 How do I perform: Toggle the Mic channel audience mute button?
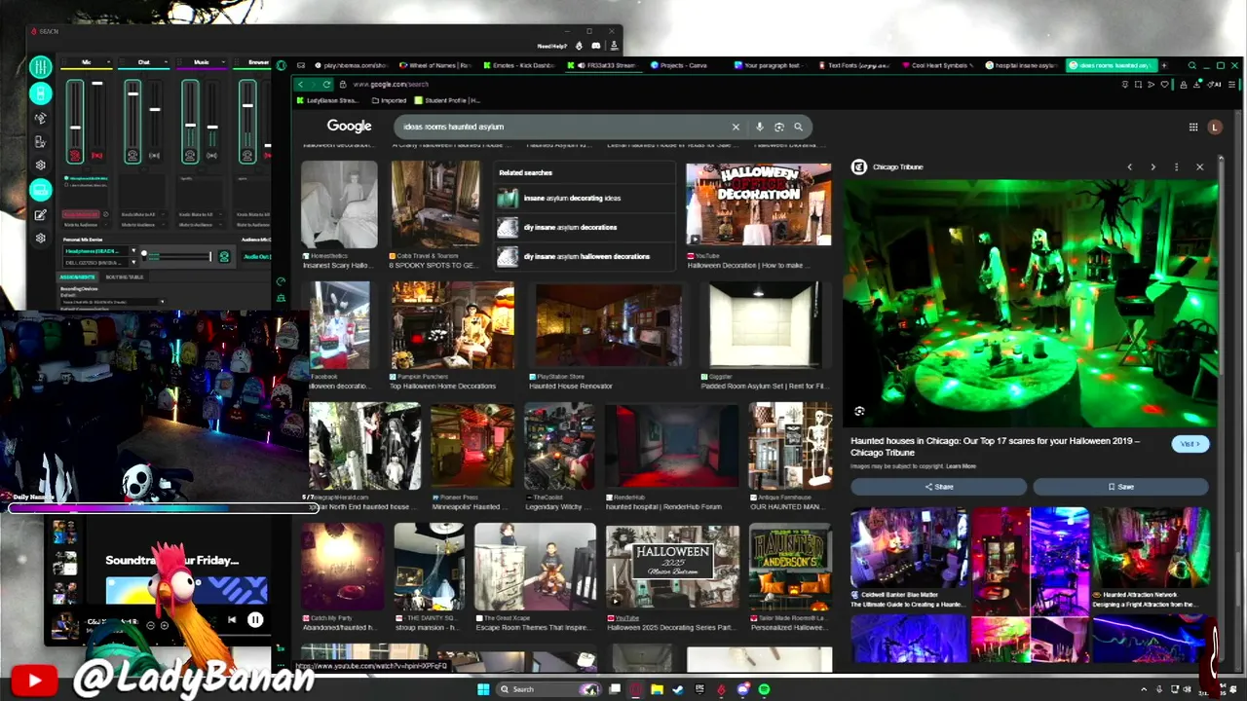(96, 155)
